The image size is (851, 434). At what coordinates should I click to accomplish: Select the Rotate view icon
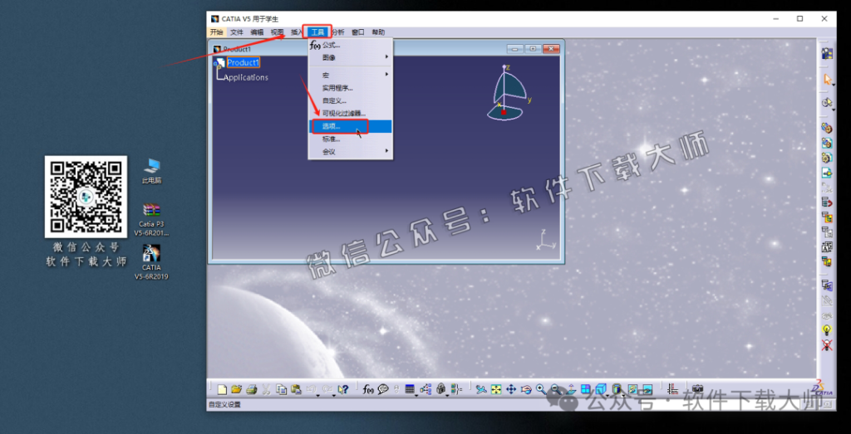point(526,389)
